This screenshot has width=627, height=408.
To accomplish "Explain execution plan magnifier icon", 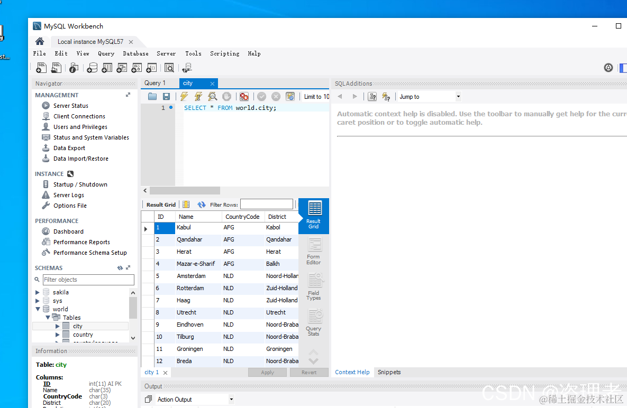I will [212, 96].
